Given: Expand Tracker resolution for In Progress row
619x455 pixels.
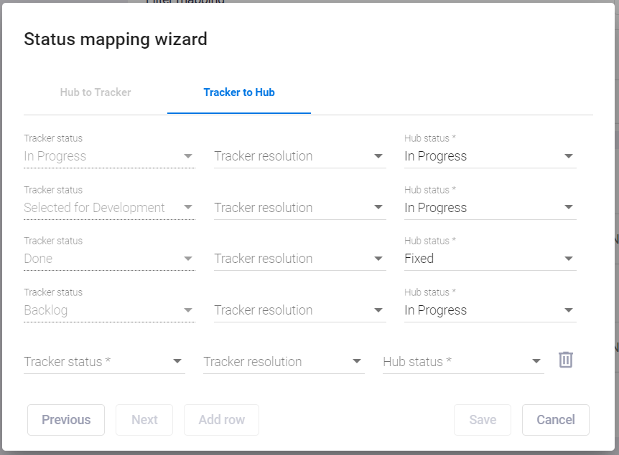Looking at the screenshot, I should [299, 156].
